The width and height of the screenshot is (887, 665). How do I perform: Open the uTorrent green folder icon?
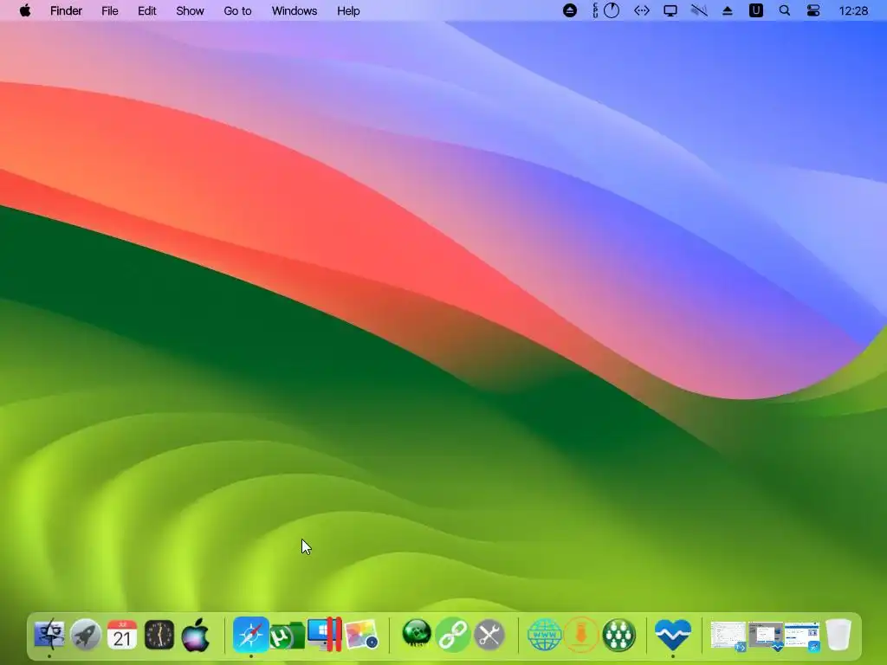click(288, 635)
